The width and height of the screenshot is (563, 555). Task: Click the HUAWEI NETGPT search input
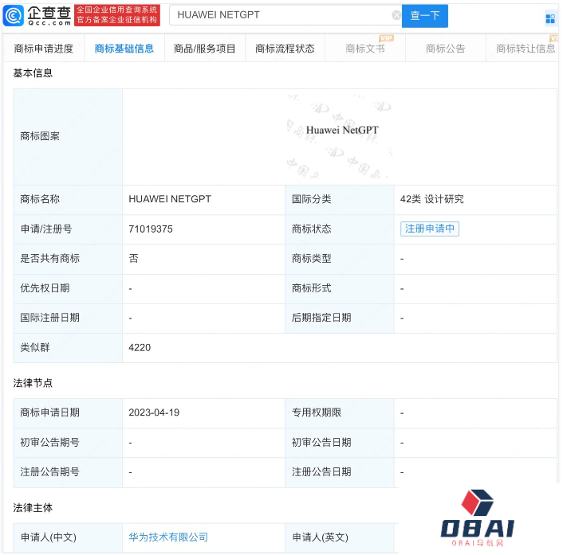pos(285,15)
